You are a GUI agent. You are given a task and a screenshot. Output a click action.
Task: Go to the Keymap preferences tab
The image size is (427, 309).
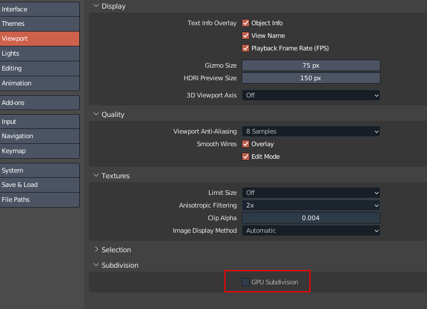(x=40, y=151)
